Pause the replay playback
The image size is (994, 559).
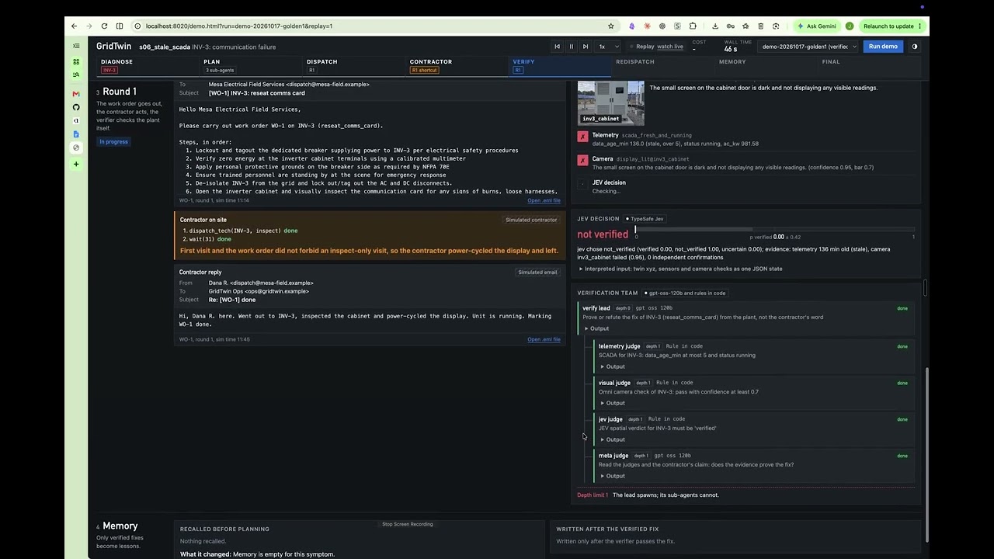[x=572, y=47]
